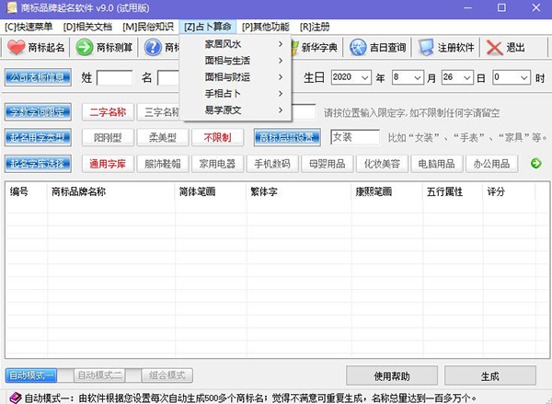552x404 pixels.
Task: Click the 姓 surname input field
Action: coord(115,79)
